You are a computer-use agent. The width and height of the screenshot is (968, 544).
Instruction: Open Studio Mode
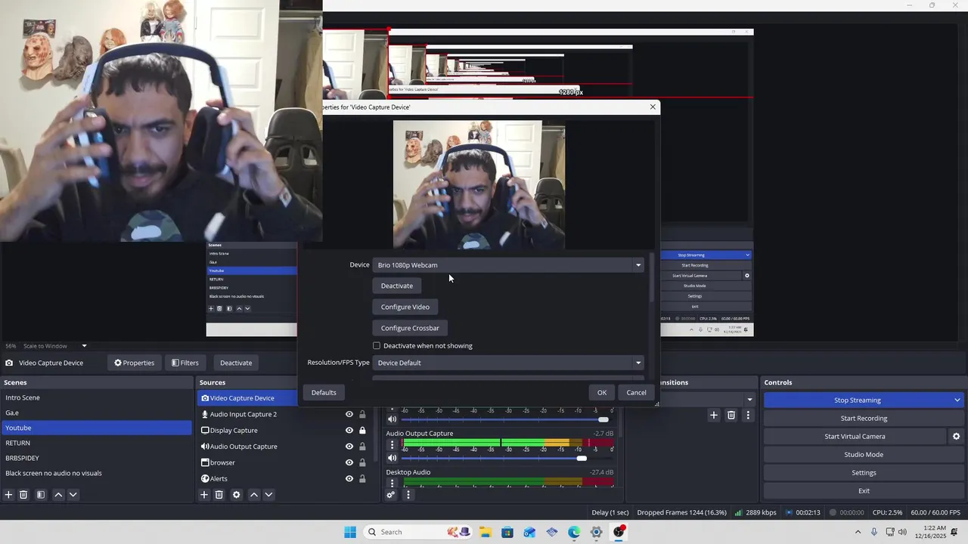pyautogui.click(x=864, y=455)
